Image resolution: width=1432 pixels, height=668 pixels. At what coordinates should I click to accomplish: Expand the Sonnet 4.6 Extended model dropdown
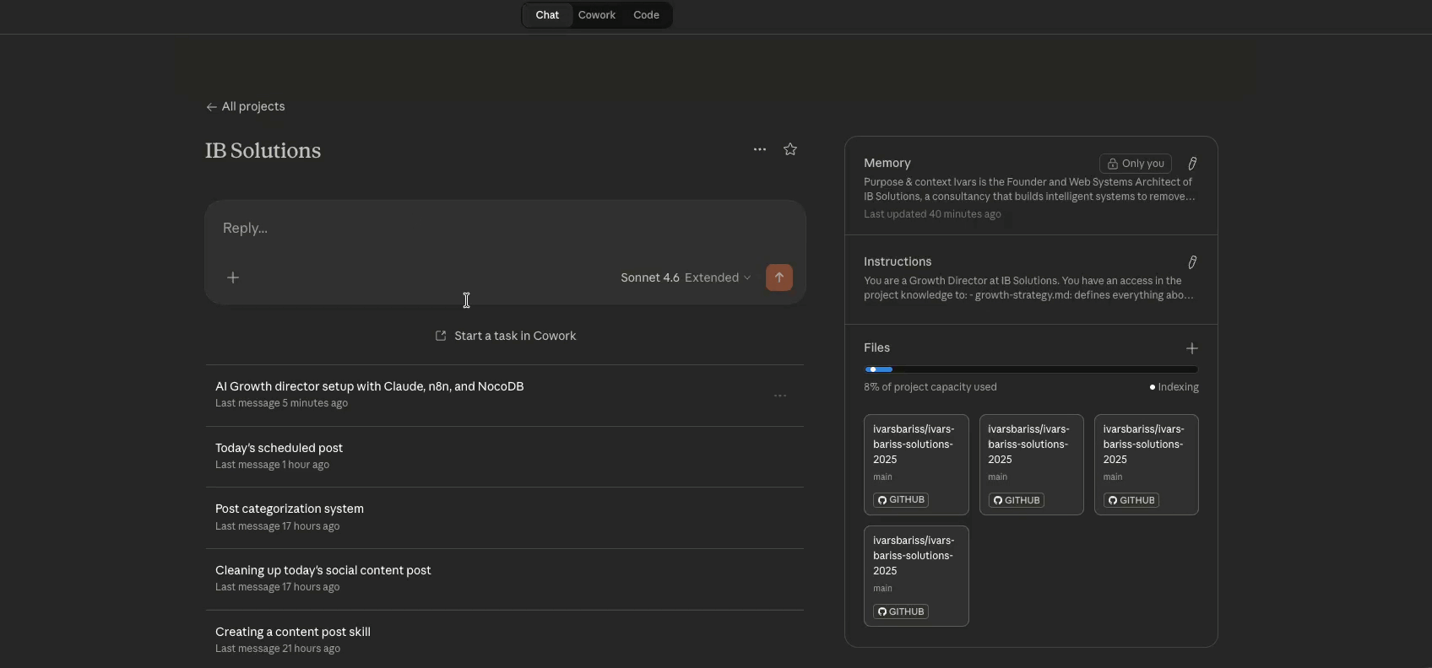point(685,277)
